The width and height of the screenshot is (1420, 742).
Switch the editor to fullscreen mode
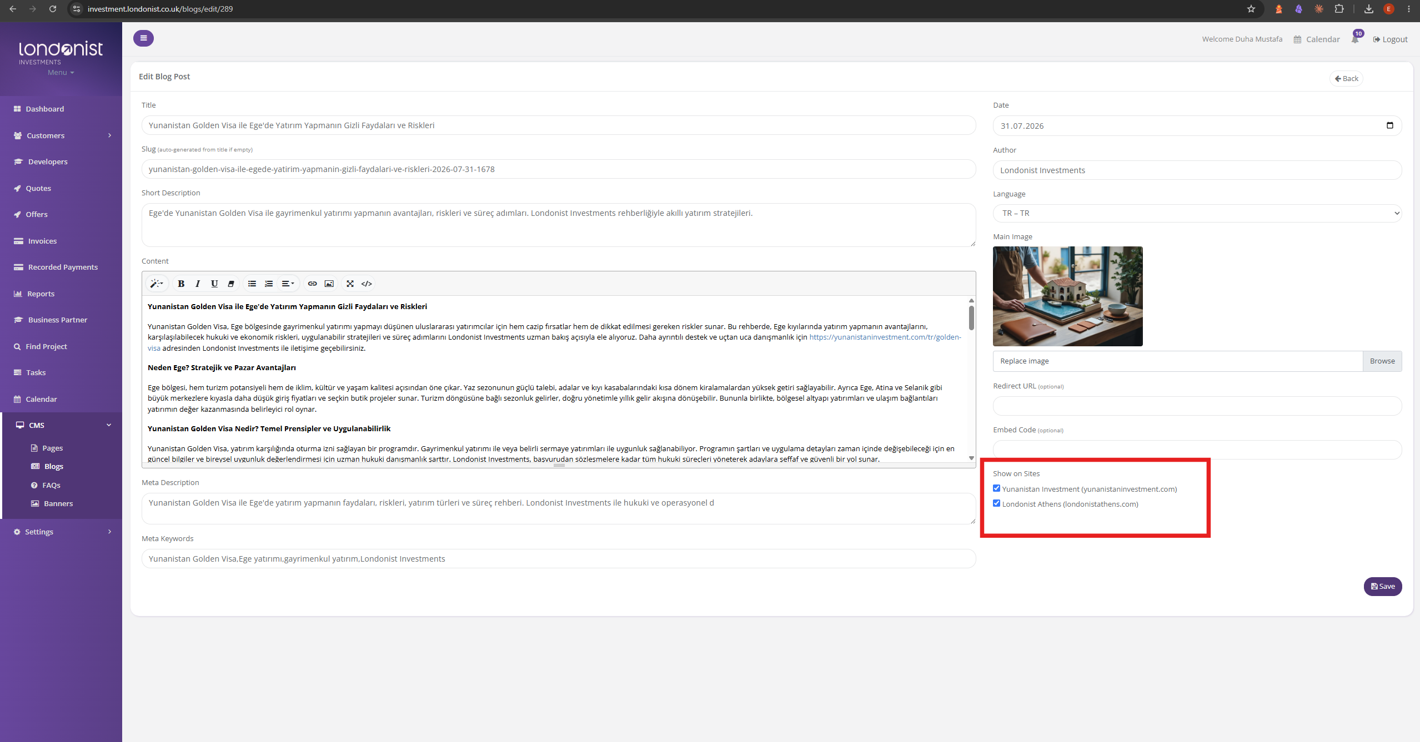(x=350, y=284)
